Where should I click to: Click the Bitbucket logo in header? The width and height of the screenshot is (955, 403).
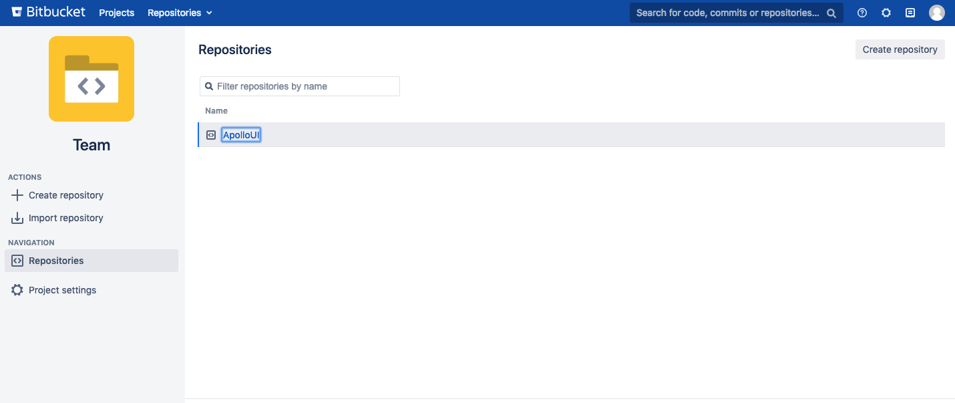coord(49,13)
